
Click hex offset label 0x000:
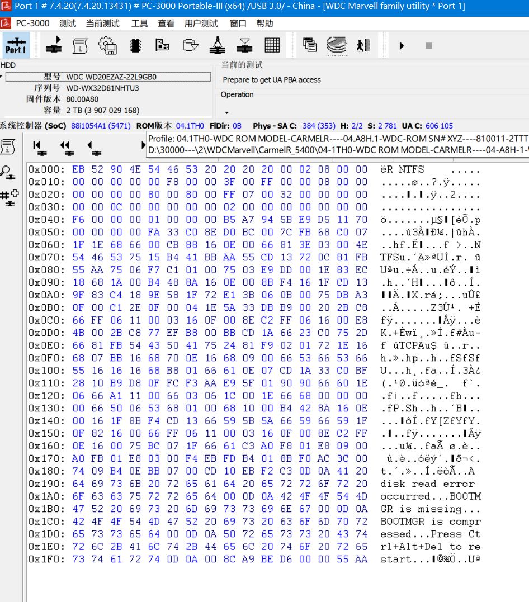46,169
